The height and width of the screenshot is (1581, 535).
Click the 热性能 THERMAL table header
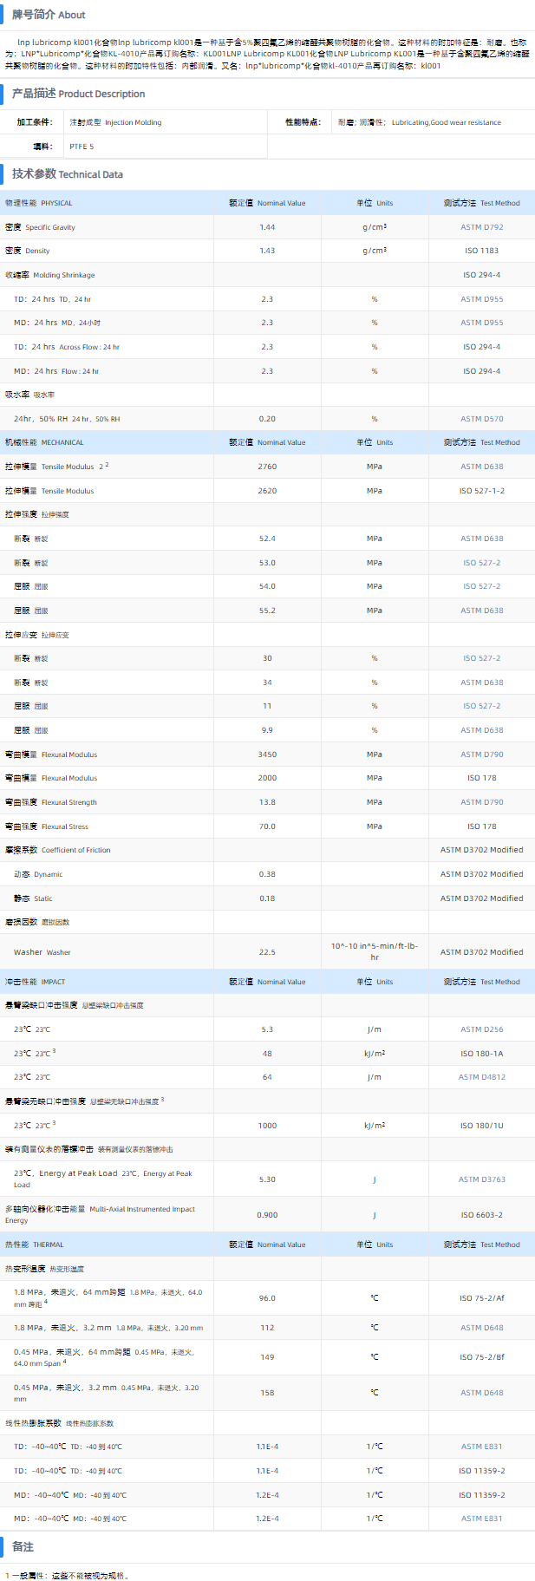35,1245
